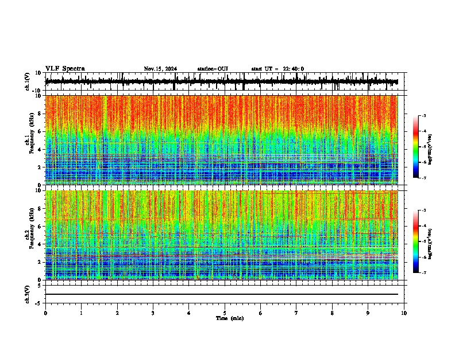The width and height of the screenshot is (455, 351).
Task: Click the "VLF Spectra" plot title
Action: [65, 69]
